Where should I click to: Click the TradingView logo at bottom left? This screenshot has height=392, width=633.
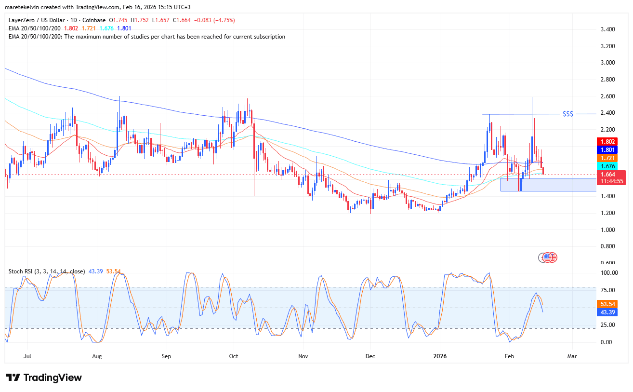[x=44, y=378]
